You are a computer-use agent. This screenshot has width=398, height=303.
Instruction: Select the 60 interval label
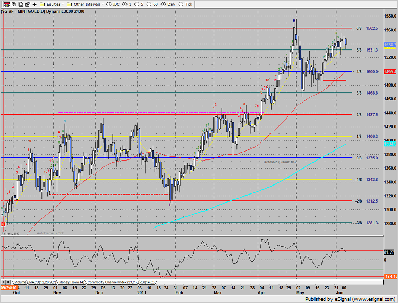coord(155,4)
